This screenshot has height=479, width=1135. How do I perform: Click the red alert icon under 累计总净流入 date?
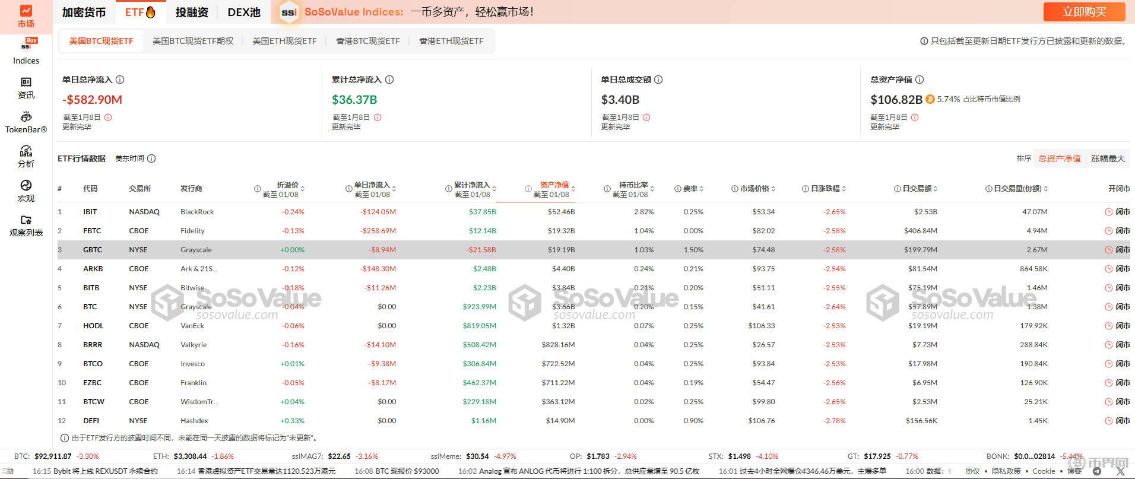(x=378, y=118)
